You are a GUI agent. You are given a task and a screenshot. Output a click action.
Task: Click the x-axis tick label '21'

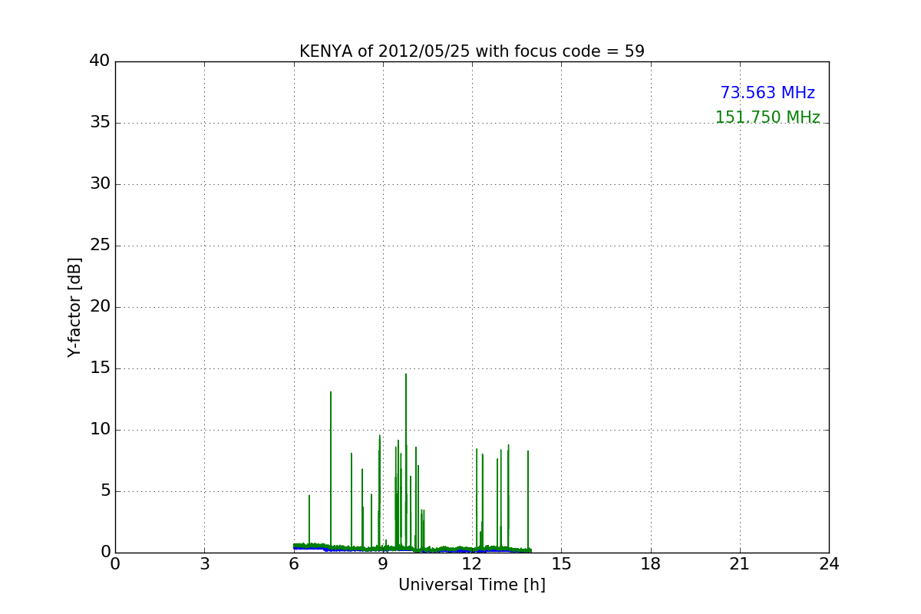point(740,564)
